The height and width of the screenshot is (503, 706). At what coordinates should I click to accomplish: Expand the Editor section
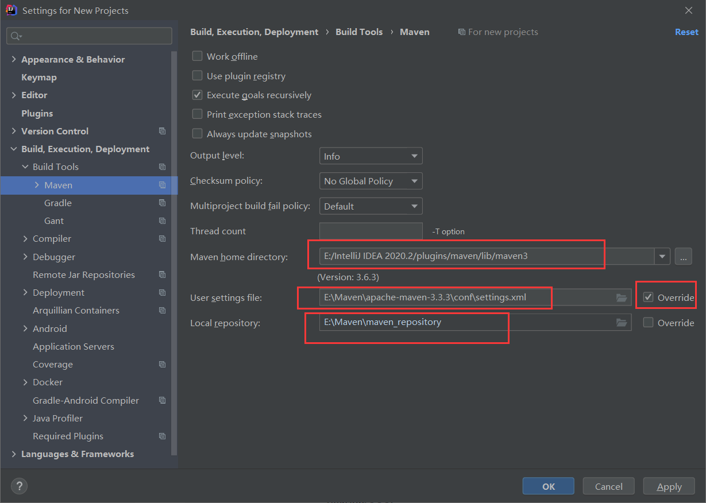coord(14,95)
